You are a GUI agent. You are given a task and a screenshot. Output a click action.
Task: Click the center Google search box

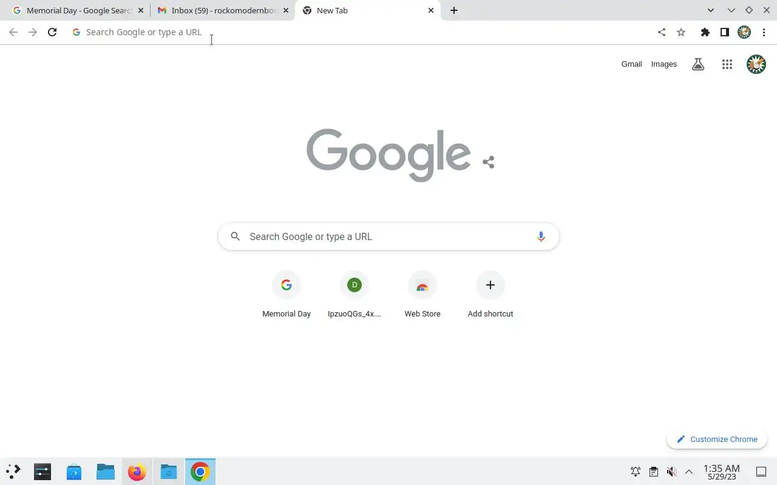(388, 236)
